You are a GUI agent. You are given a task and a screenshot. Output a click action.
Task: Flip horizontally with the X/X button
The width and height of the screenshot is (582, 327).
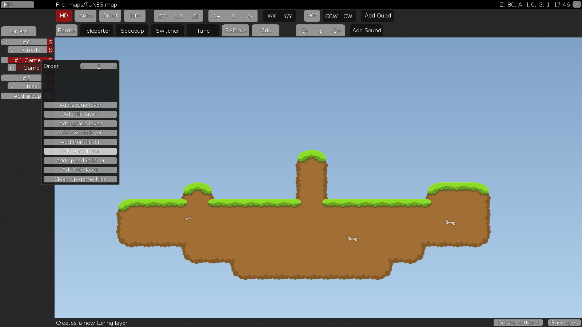pyautogui.click(x=271, y=16)
